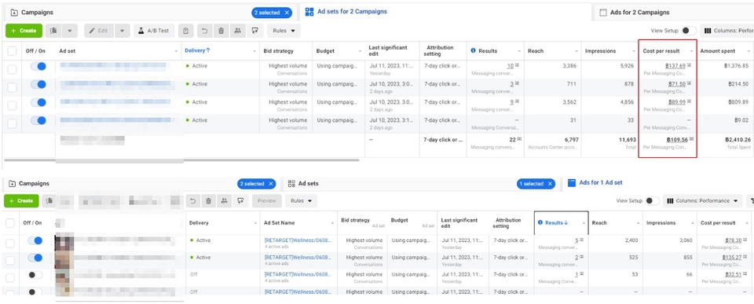Switch off the ad set costing ฿89.99 per result
The height and width of the screenshot is (304, 754).
coord(38,102)
